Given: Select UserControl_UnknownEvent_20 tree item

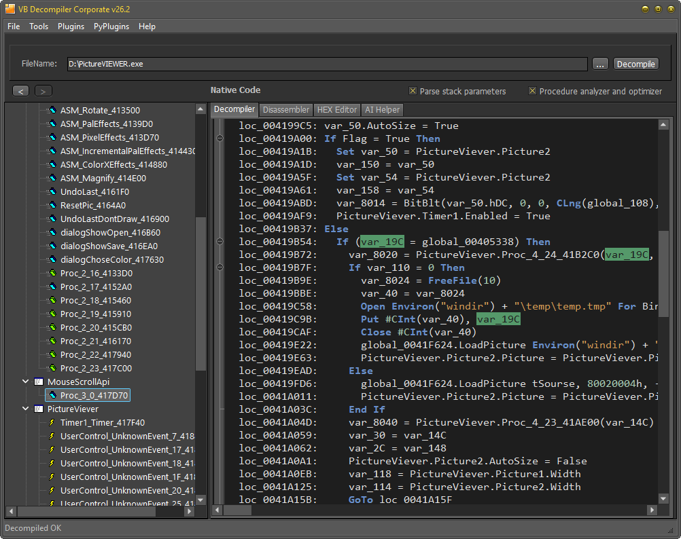Looking at the screenshot, I should pyautogui.click(x=127, y=490).
